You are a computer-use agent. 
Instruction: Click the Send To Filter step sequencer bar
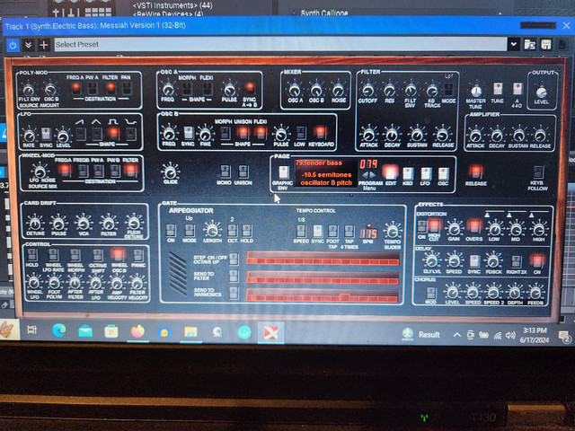click(x=322, y=277)
